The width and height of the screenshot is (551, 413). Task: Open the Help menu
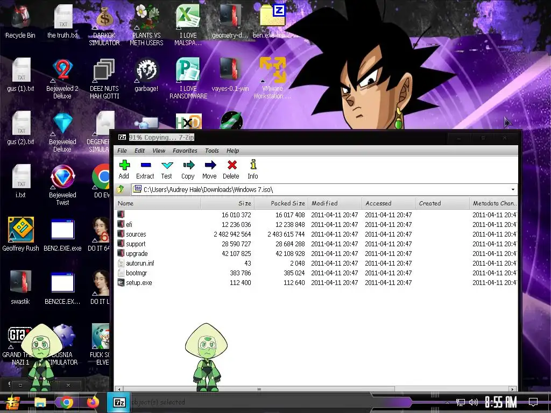(x=232, y=151)
